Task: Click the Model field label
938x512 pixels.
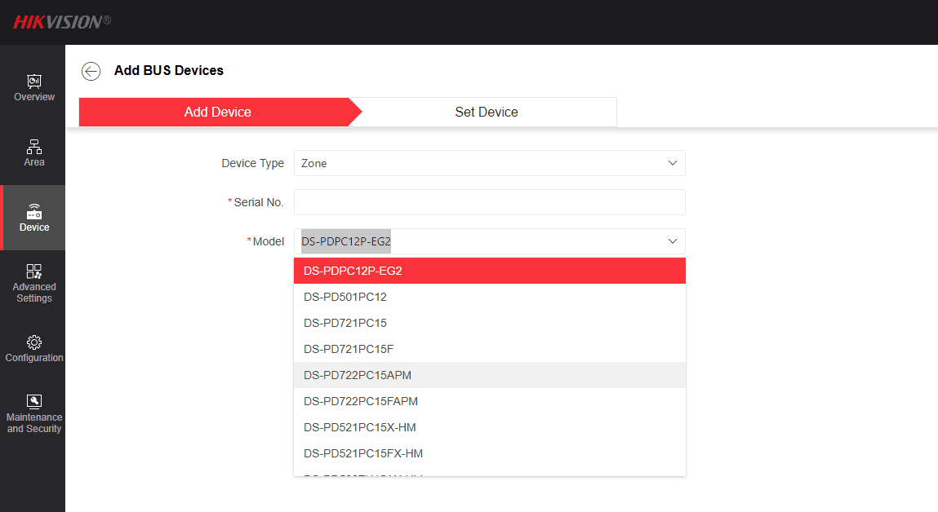Action: pyautogui.click(x=268, y=241)
